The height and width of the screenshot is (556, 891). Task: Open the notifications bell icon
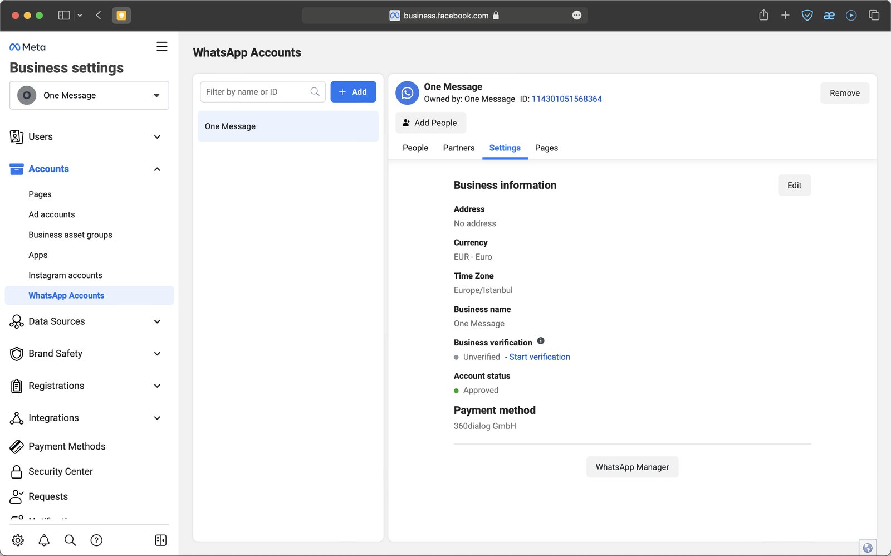tap(44, 540)
